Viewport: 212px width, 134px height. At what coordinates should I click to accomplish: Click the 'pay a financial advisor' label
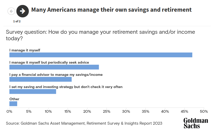coord(56,75)
